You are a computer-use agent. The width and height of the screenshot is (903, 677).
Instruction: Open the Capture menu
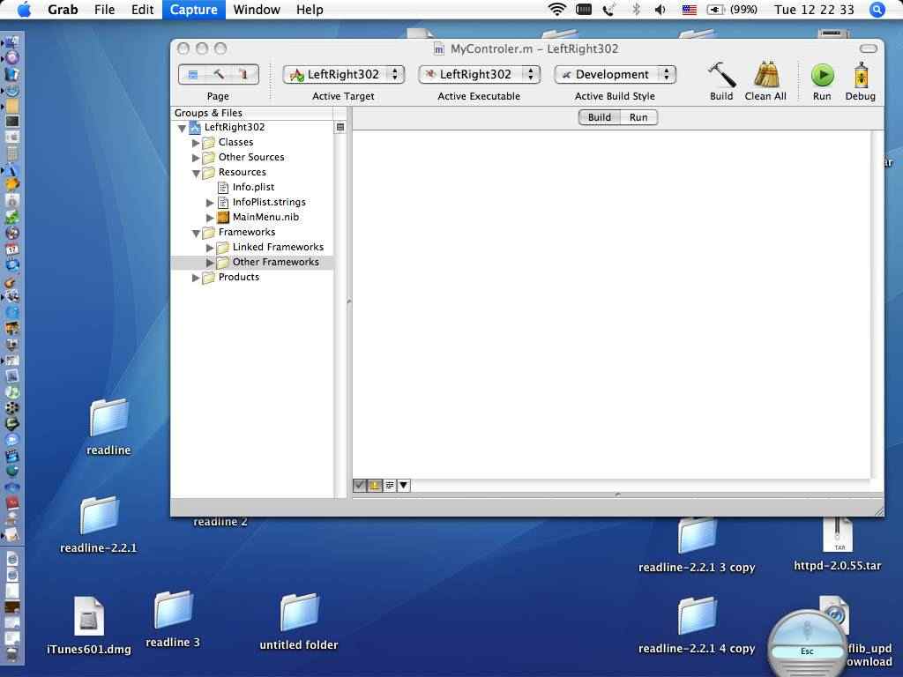(x=193, y=9)
